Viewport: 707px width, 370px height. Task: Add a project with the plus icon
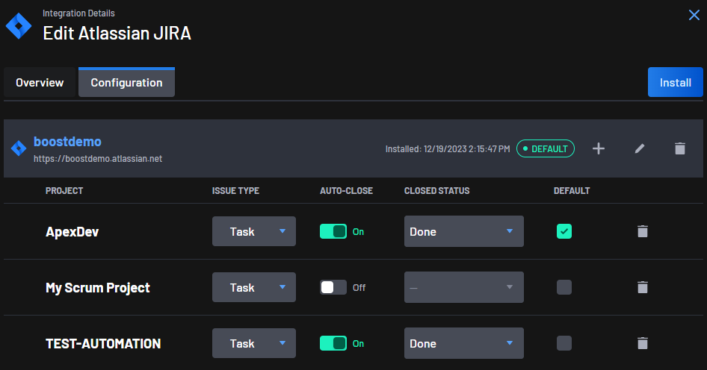click(599, 148)
